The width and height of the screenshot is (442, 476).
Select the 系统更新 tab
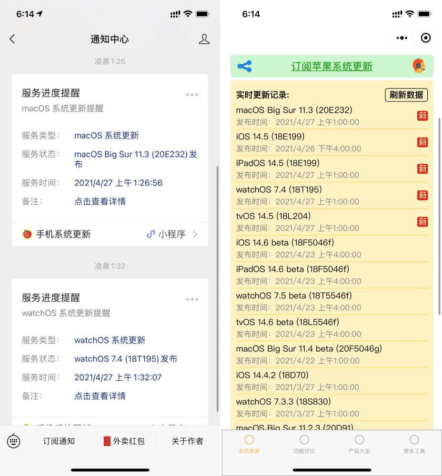(x=249, y=444)
